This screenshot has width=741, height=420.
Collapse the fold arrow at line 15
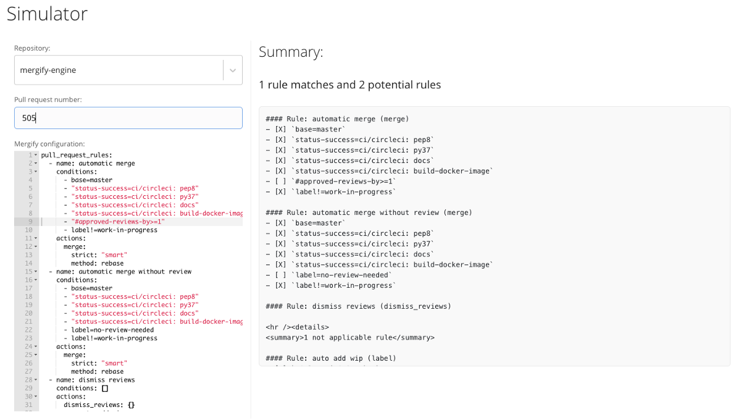(36, 272)
